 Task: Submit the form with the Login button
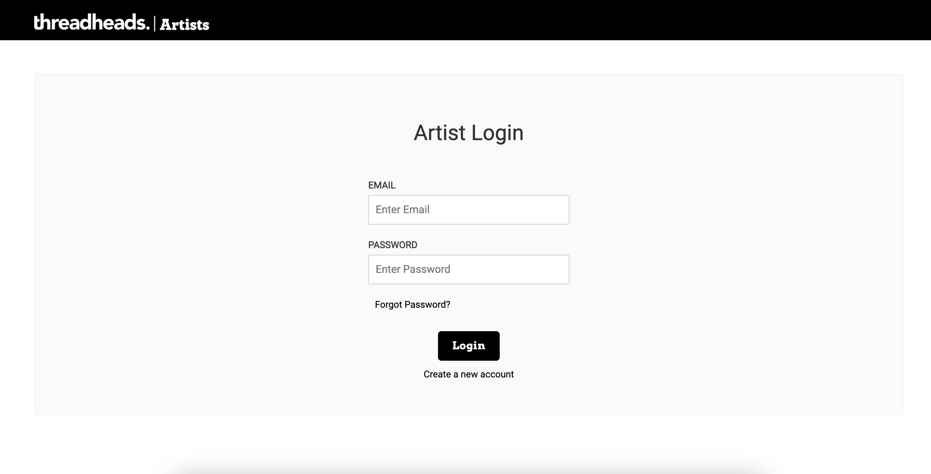[x=469, y=346]
